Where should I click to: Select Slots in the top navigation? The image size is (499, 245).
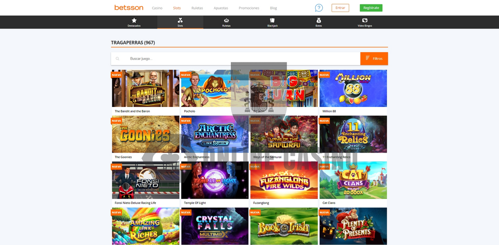(177, 8)
